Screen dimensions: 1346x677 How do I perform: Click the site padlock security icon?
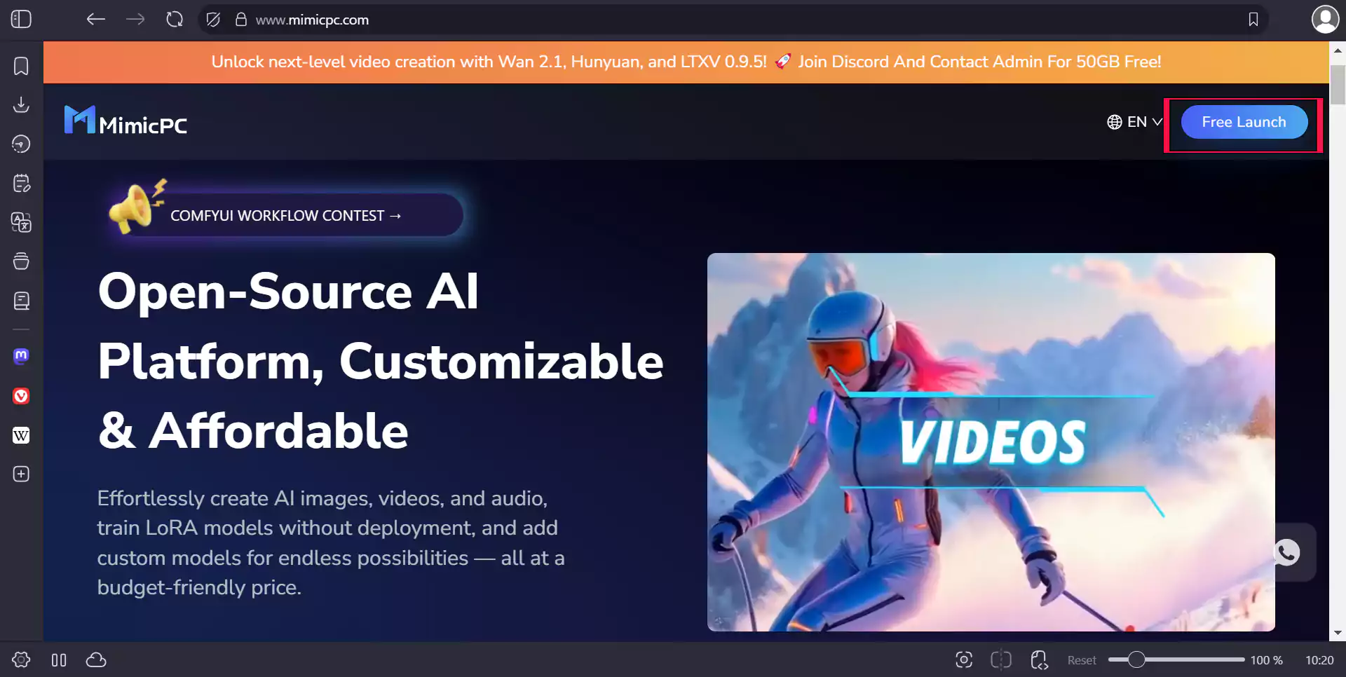tap(240, 20)
